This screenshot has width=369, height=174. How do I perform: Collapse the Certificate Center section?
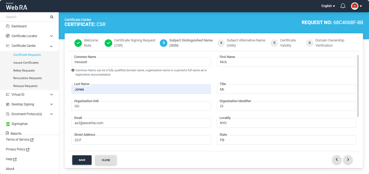point(51,46)
